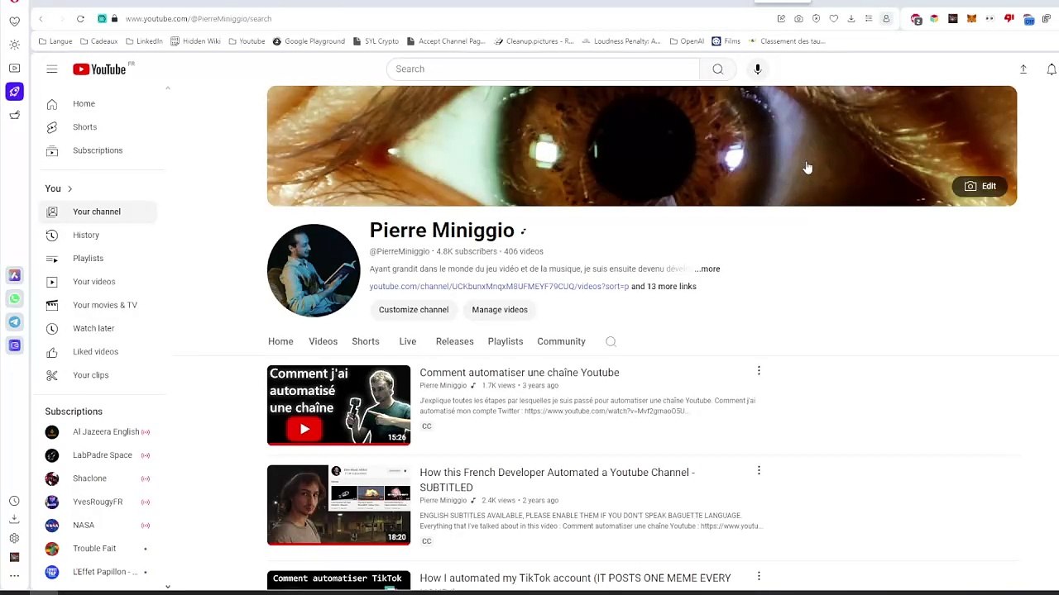Viewport: 1059px width, 595px height.
Task: Open Your clips in the sidebar
Action: (97, 375)
